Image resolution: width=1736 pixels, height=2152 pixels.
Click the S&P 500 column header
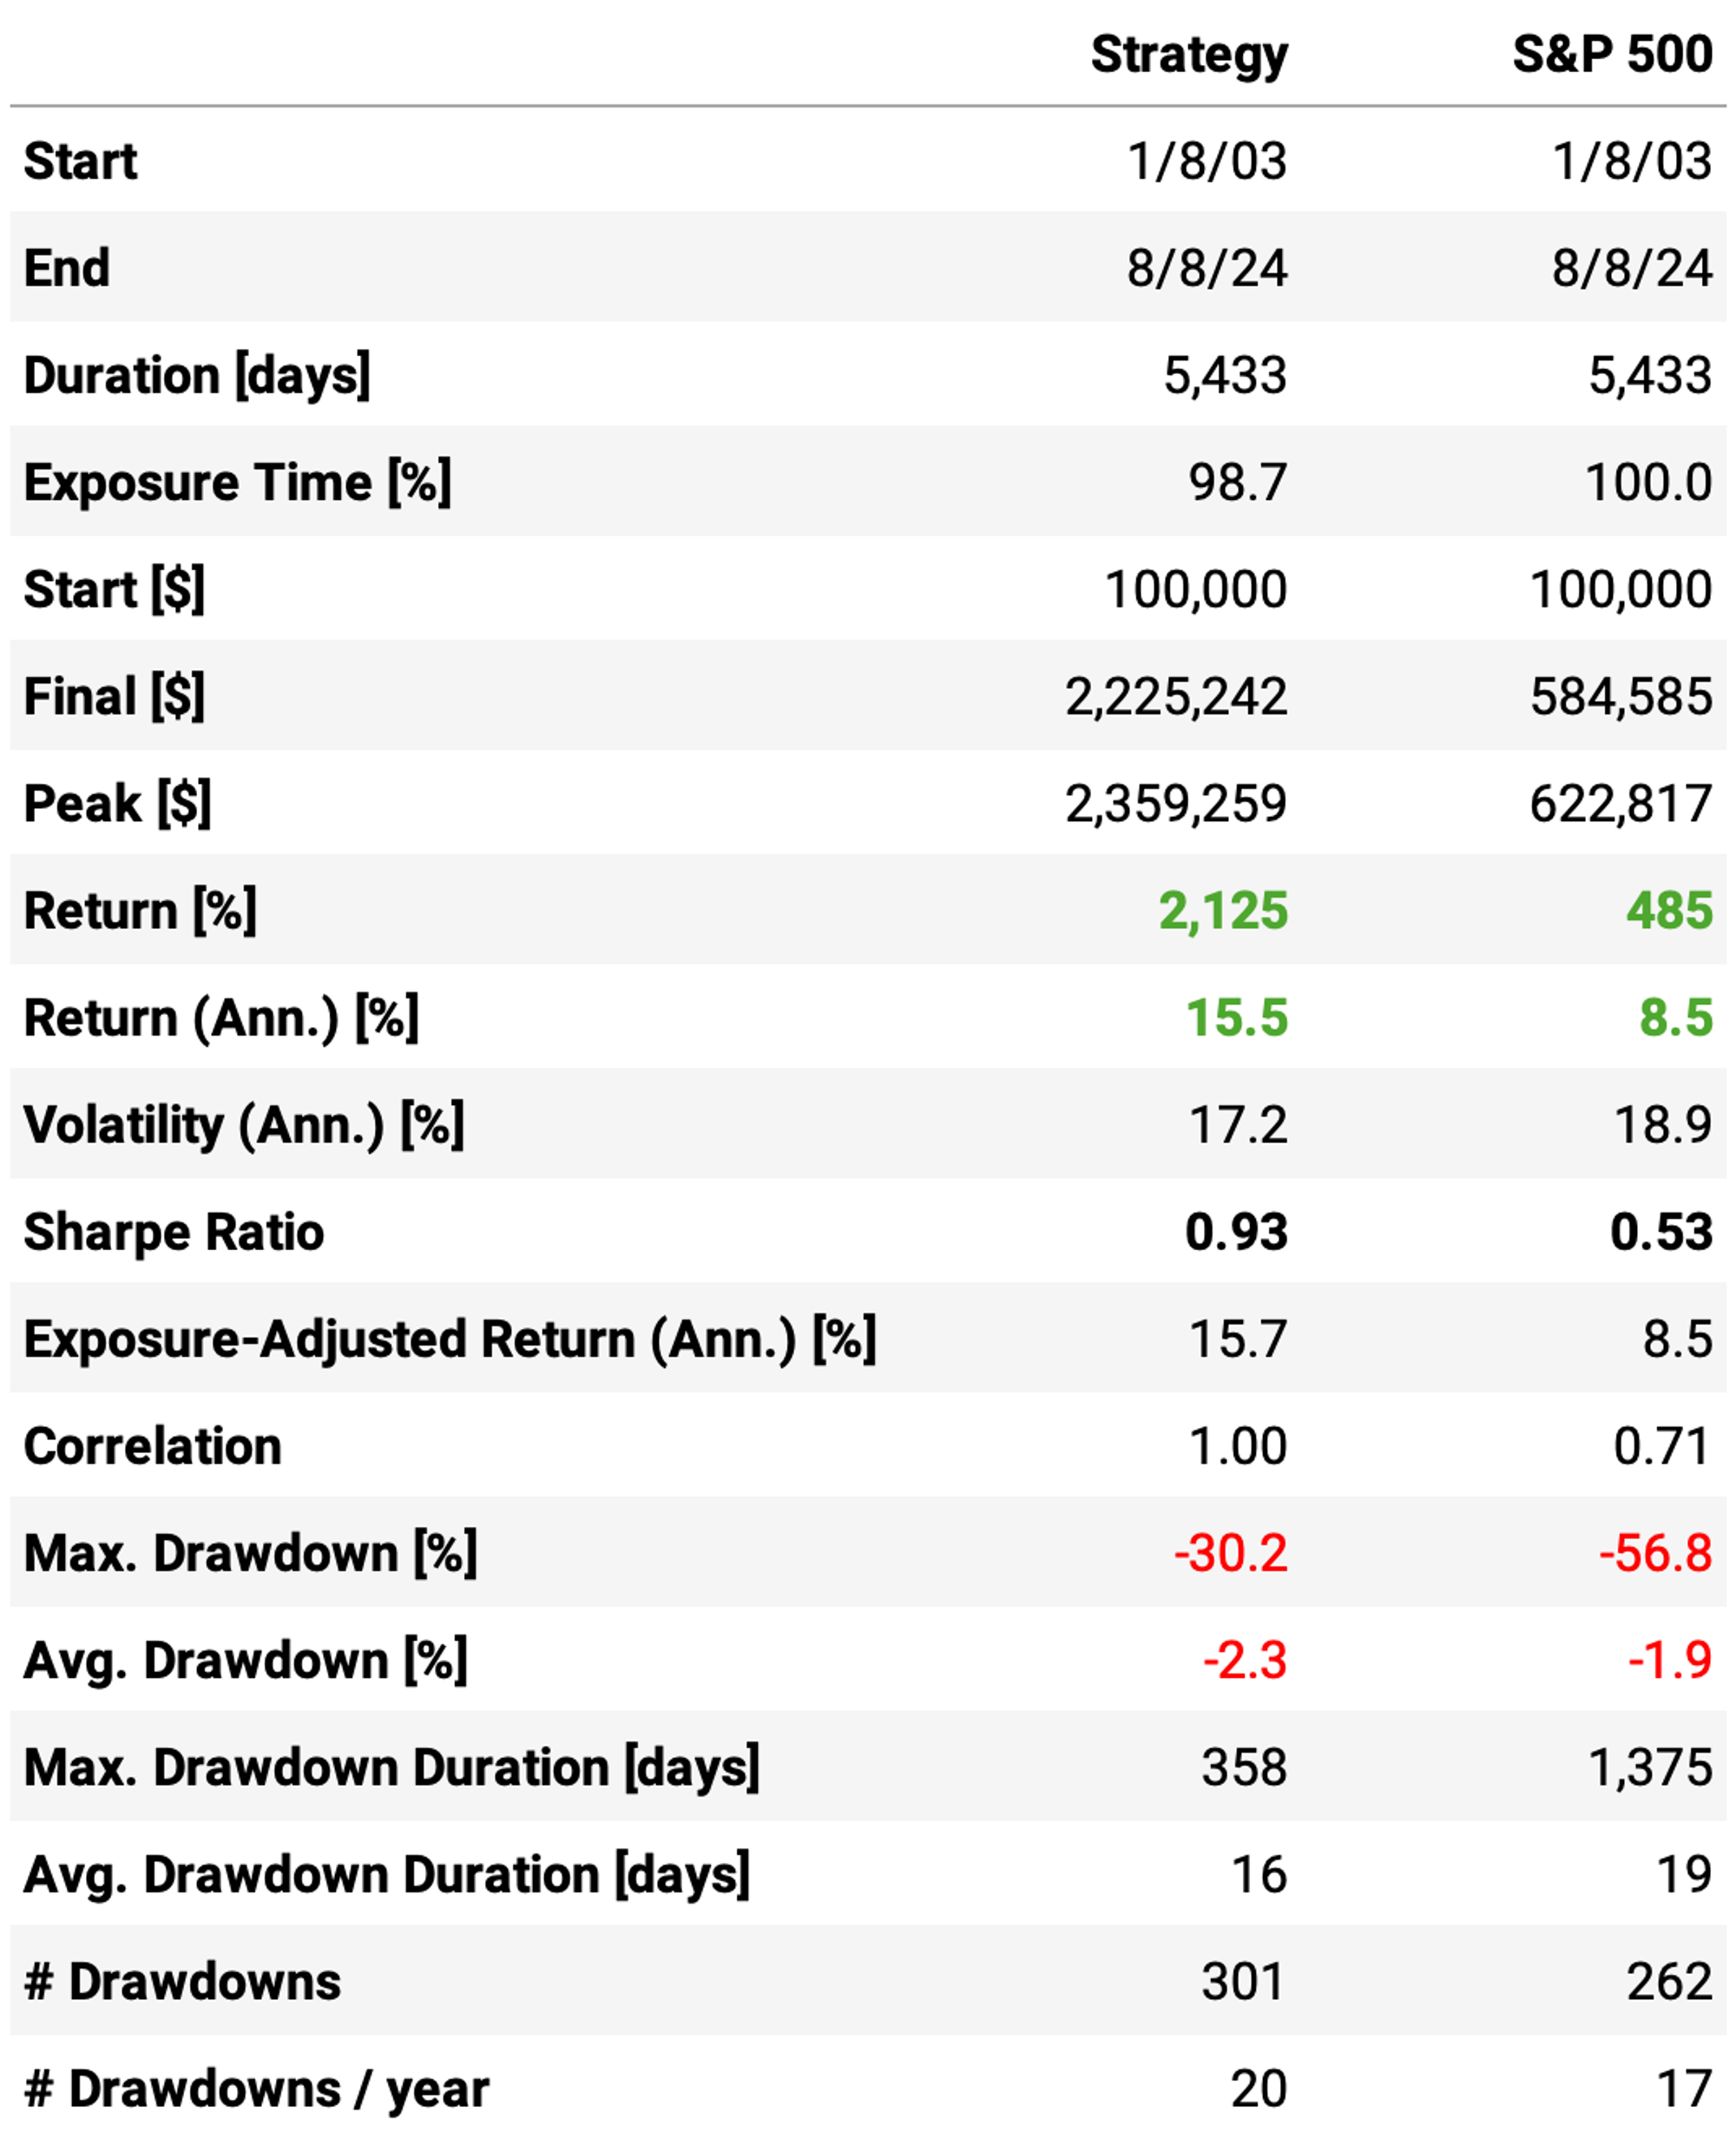(x=1612, y=54)
